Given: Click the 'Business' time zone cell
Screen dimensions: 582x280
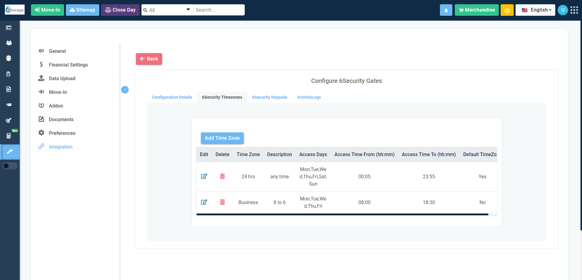Looking at the screenshot, I should [x=248, y=203].
